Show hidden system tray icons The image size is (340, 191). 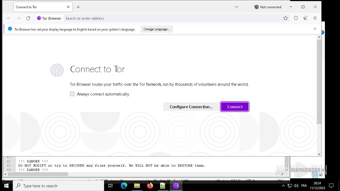(x=283, y=186)
